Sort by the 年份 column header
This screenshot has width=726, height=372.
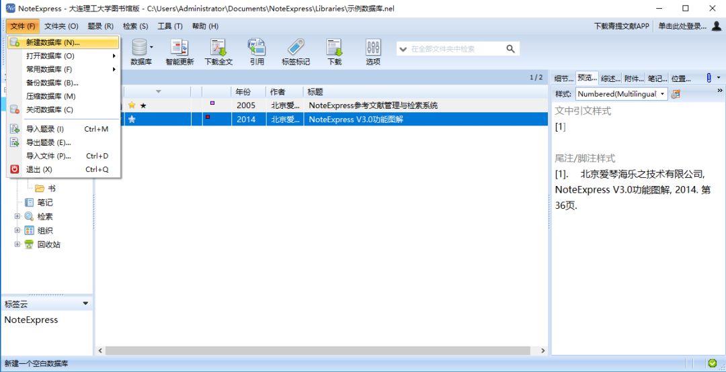pos(249,91)
